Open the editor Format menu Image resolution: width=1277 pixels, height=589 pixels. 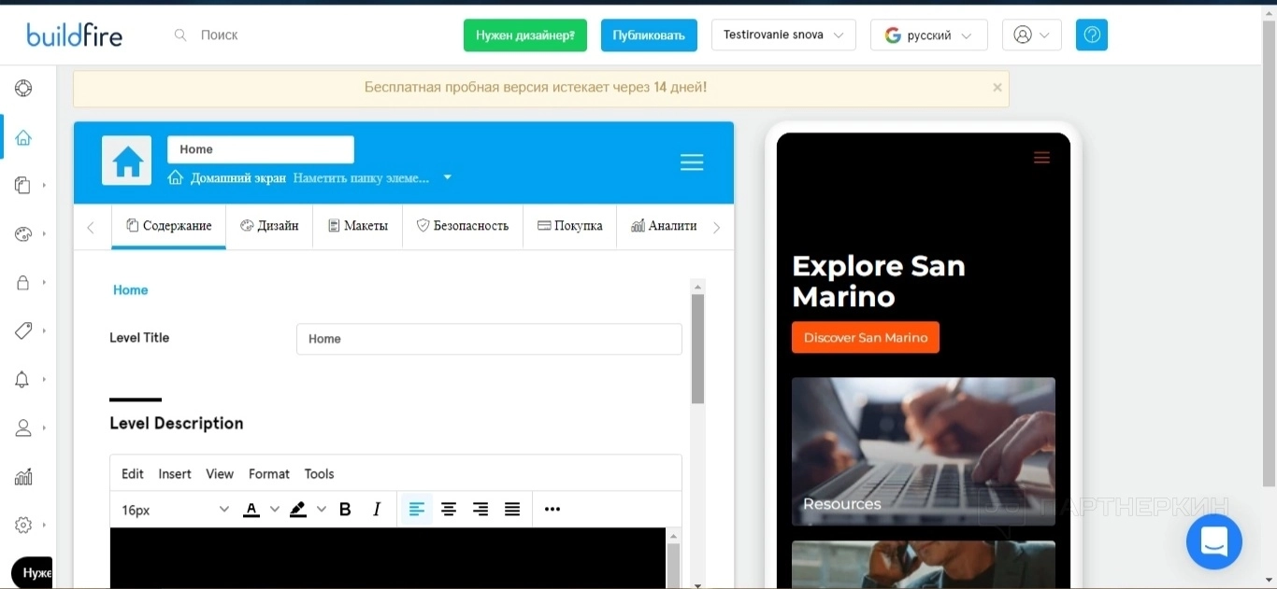tap(269, 474)
